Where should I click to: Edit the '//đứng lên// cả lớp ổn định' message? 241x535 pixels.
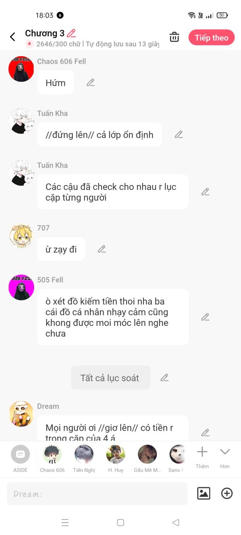pyautogui.click(x=179, y=134)
